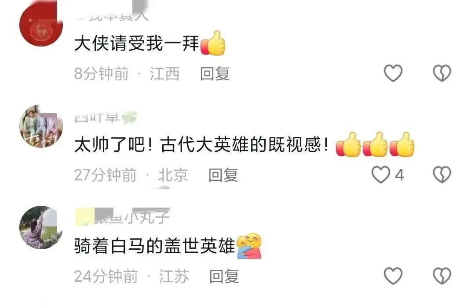Image resolution: width=475 pixels, height=305 pixels.
Task: Dislike the 太帅了吧 comment
Action: (x=442, y=174)
